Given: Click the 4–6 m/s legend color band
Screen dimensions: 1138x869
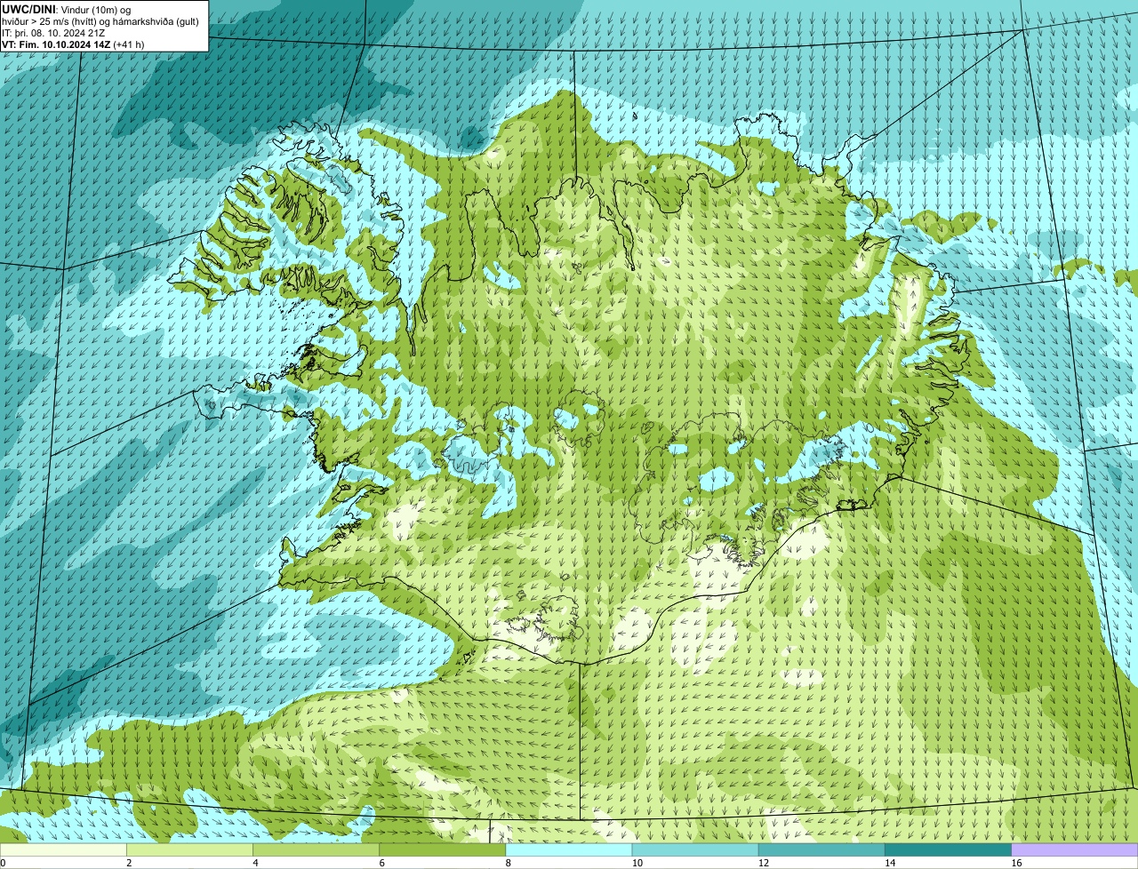Looking at the screenshot, I should coord(316,849).
